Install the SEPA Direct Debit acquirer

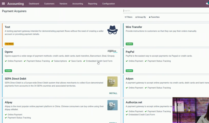(113, 93)
